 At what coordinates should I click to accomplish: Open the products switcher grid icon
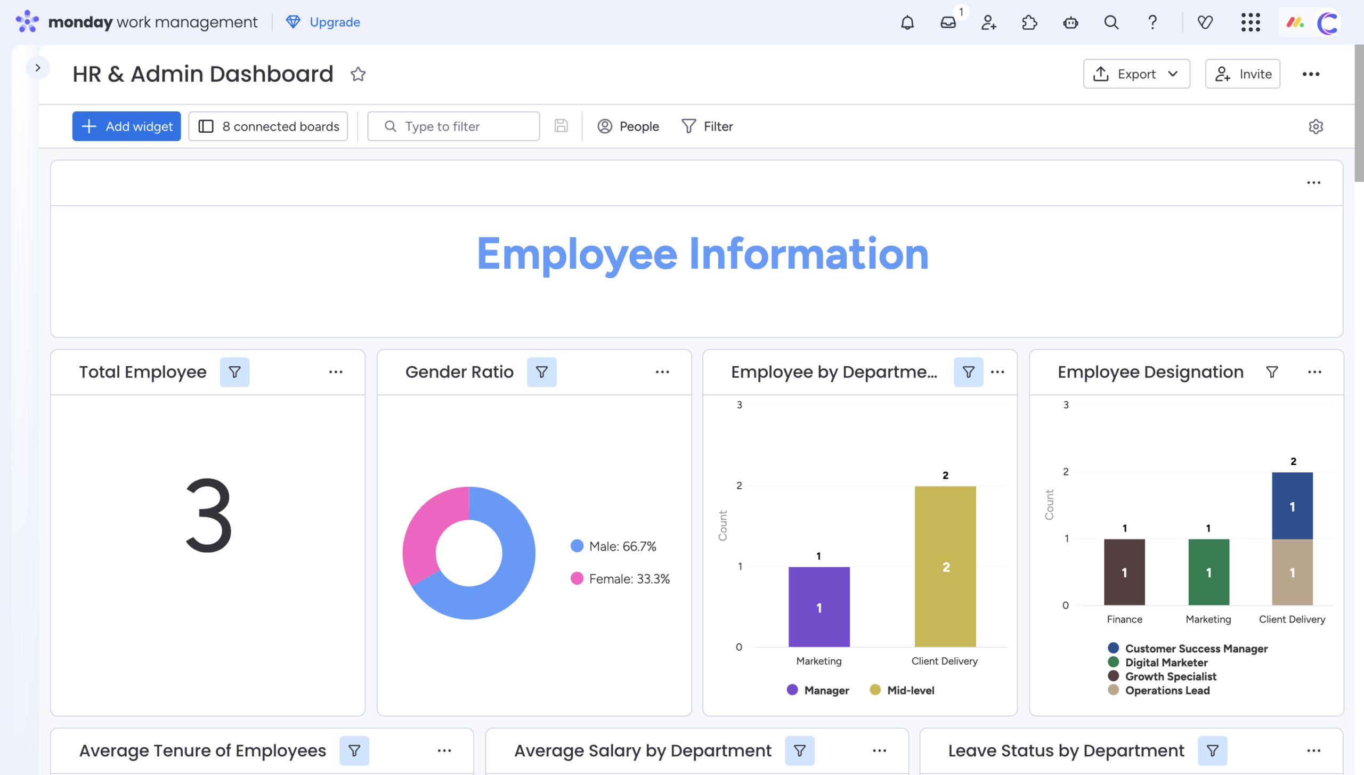tap(1250, 22)
